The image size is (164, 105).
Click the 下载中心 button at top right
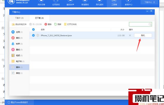150,2
